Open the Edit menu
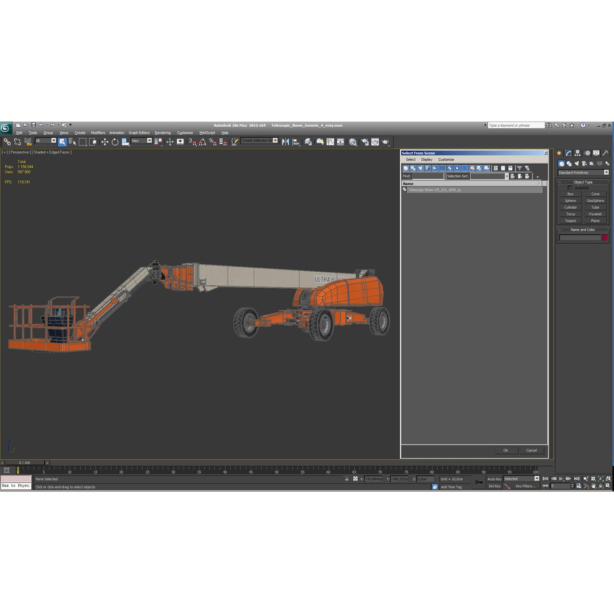This screenshot has width=614, height=614. (x=19, y=132)
